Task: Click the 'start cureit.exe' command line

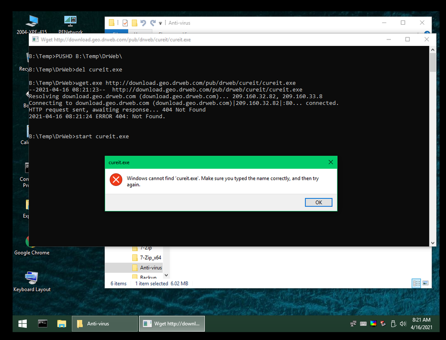Action: [79, 136]
